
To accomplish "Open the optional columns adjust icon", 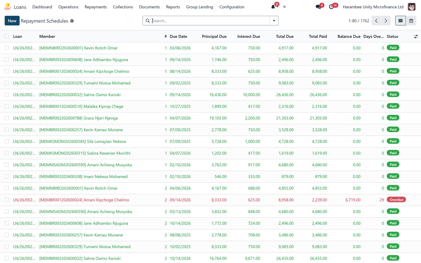I will point(416,37).
